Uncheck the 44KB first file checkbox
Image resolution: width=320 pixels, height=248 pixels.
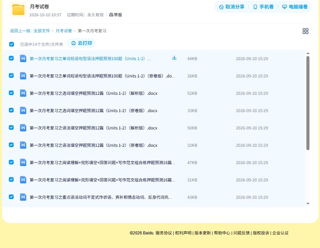[x=11, y=58]
